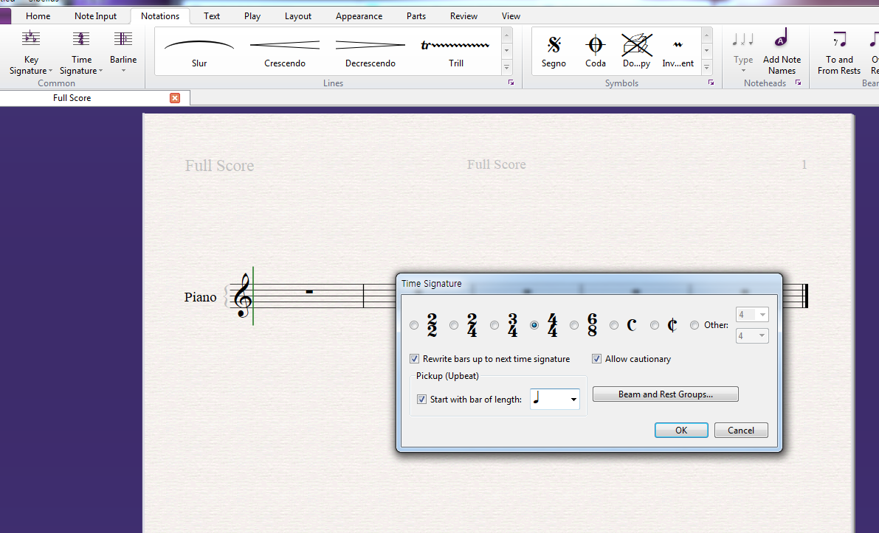The image size is (879, 533).
Task: Switch to the Review tab
Action: coord(463,16)
